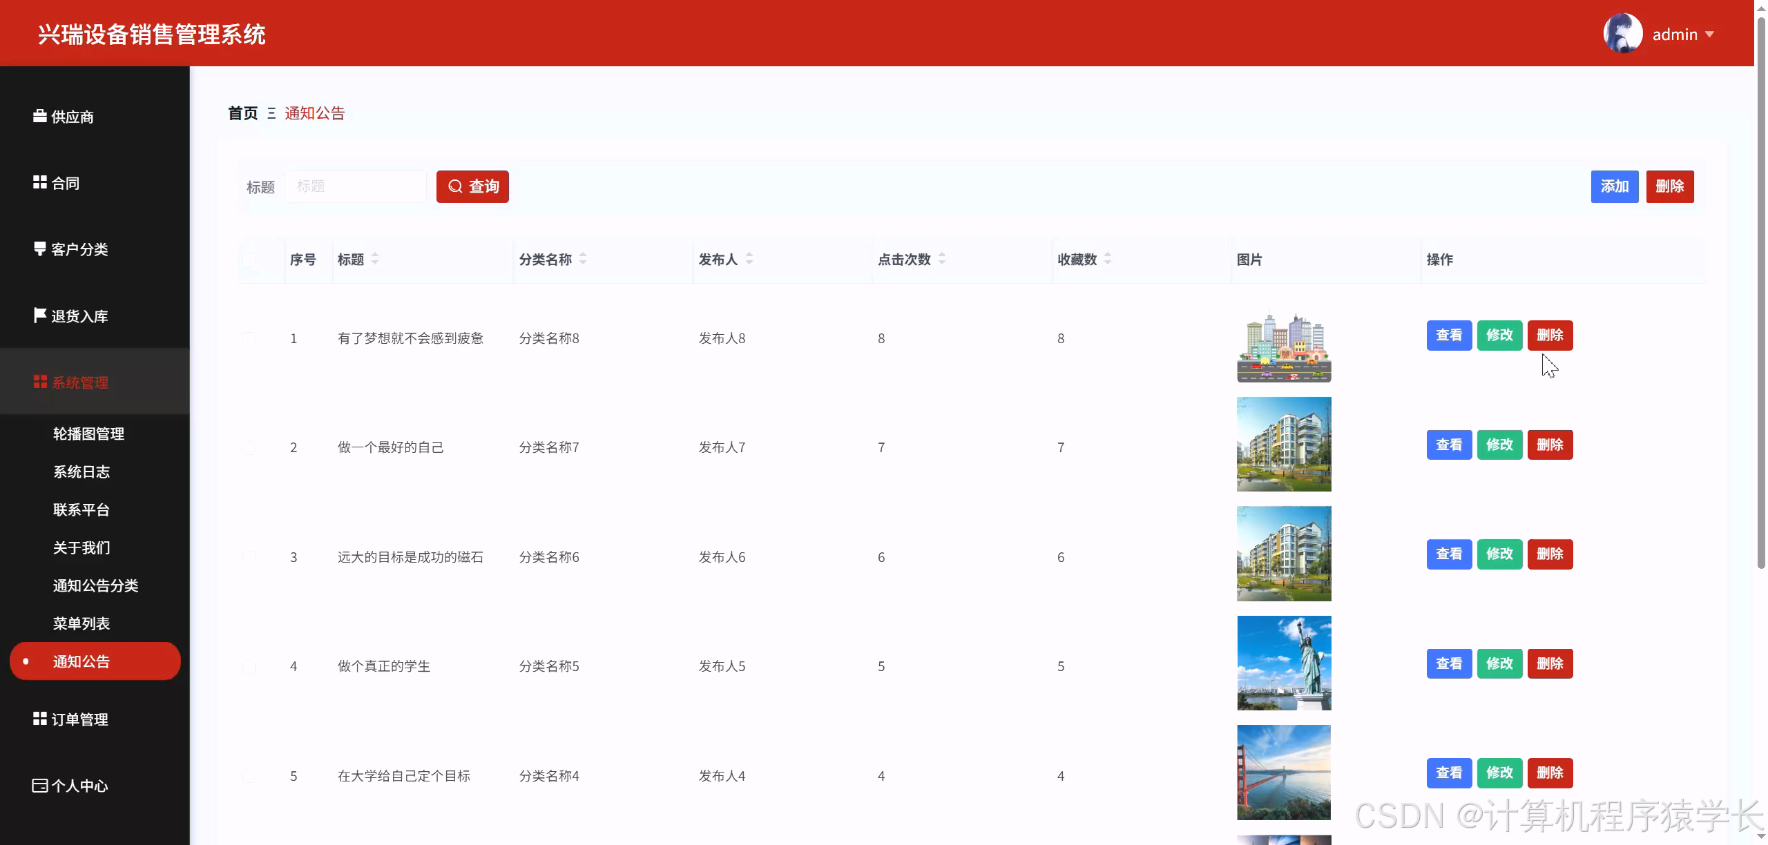Click the admin avatar picture
This screenshot has width=1768, height=845.
pyautogui.click(x=1622, y=33)
